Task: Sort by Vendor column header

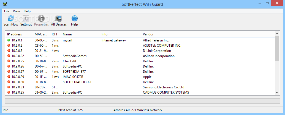Action: (204, 34)
